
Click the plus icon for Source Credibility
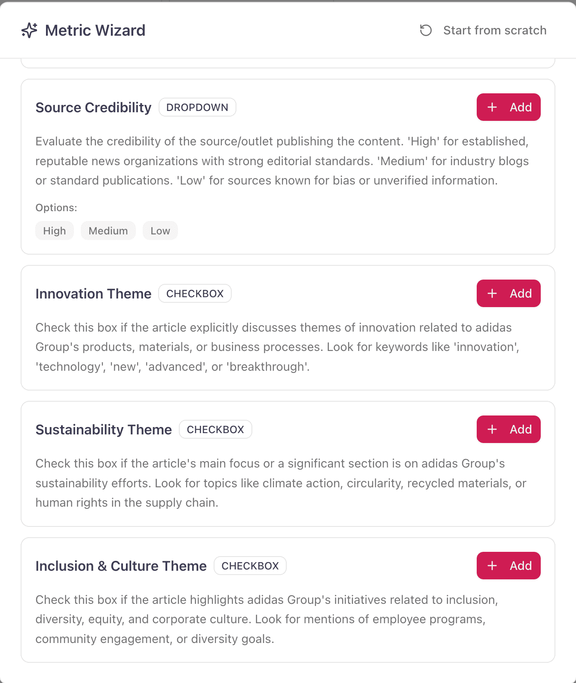pyautogui.click(x=492, y=107)
